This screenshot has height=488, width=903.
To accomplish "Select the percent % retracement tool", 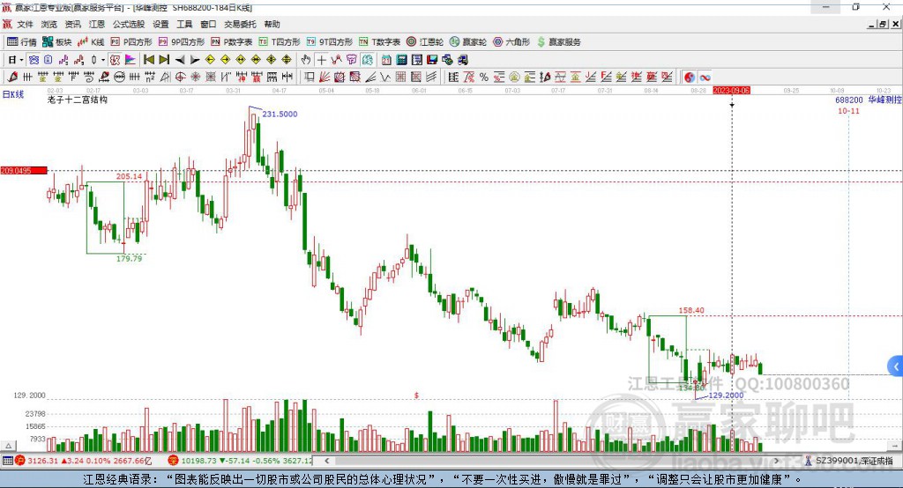I will pyautogui.click(x=484, y=78).
